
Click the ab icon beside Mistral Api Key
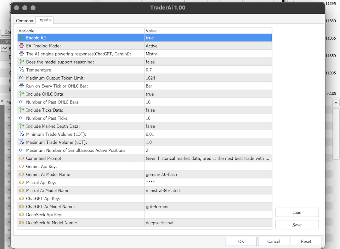click(x=21, y=182)
